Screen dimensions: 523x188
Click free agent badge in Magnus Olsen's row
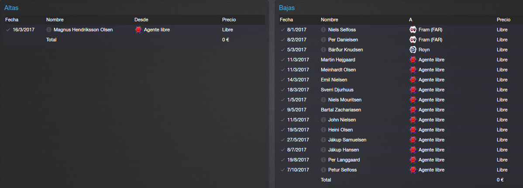point(138,30)
